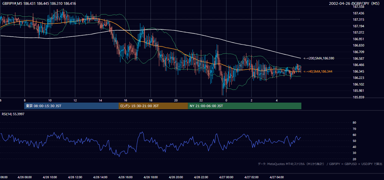384x180 pixels.
Task: Click hour tick 22 below the price chart
Action: coord(201,100)
